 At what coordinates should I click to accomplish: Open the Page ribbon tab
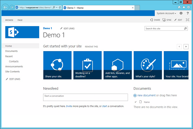20,20
